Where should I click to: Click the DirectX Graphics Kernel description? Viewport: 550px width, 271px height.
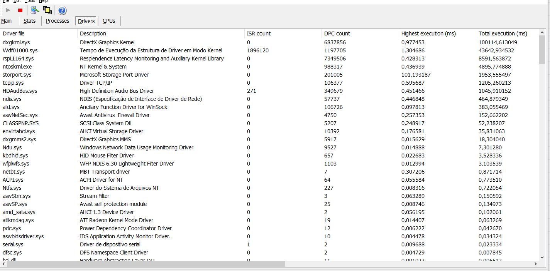click(x=107, y=42)
